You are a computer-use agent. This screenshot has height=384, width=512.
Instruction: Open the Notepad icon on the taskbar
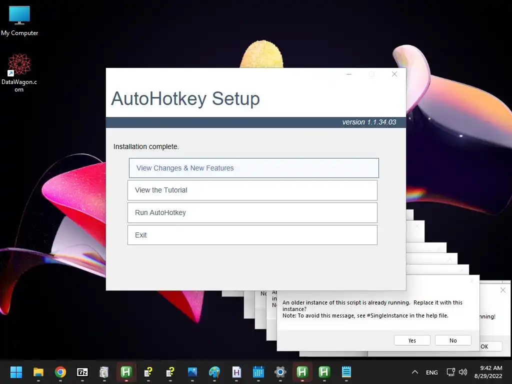346,372
